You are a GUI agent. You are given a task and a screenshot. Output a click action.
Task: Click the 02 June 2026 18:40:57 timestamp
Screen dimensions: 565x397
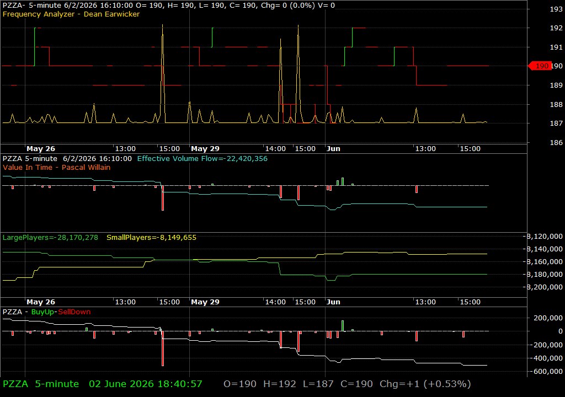point(146,384)
